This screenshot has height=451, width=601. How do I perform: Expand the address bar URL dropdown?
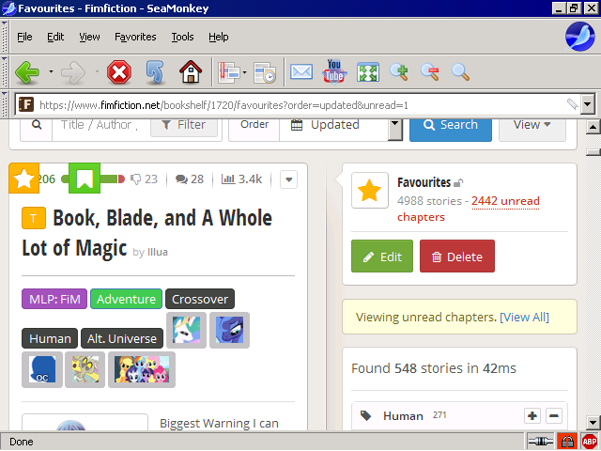588,104
